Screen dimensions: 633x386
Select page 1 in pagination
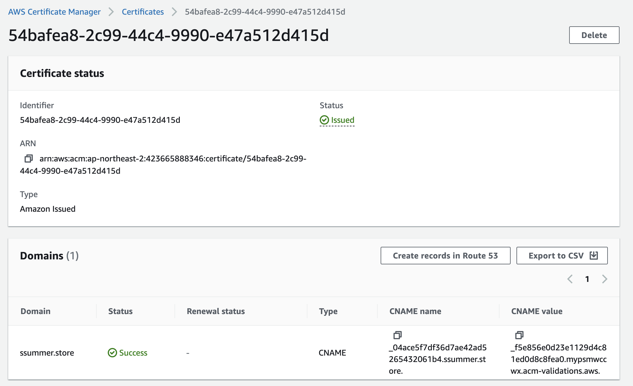[587, 279]
